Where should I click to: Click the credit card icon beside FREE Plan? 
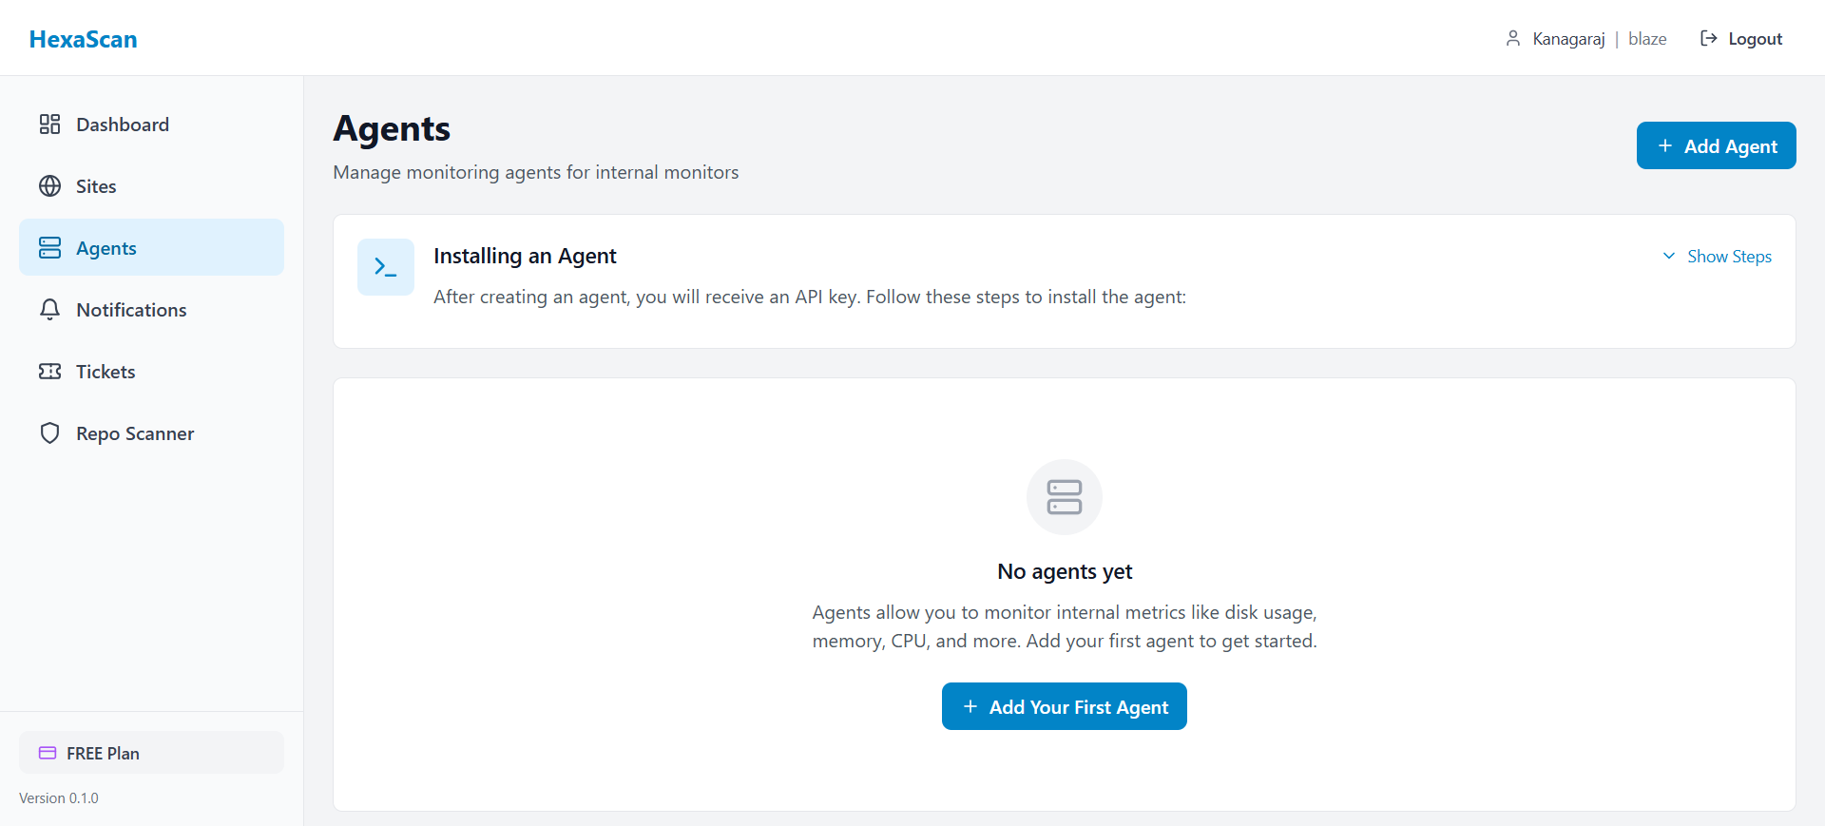coord(48,753)
